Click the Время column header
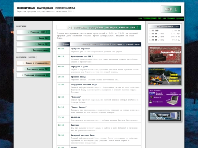Image resolution: width=198 pixels, height=148 pixels. click(63, 44)
